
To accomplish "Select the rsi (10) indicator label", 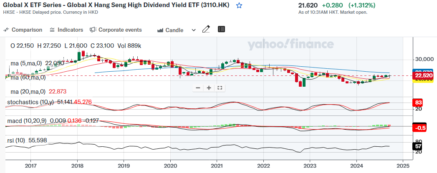I will coord(15,140).
